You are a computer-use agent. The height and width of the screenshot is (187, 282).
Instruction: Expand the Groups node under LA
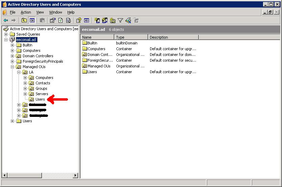[x=25, y=88]
